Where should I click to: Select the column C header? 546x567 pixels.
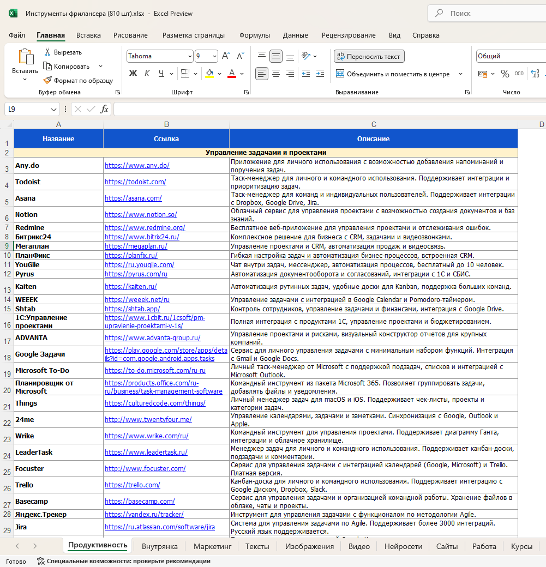(x=374, y=124)
